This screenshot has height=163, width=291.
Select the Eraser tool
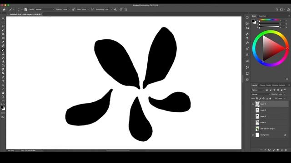[x=3, y=62]
